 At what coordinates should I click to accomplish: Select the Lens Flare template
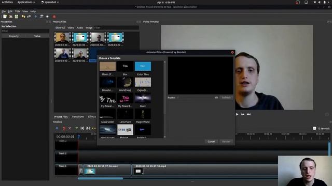coord(125,114)
